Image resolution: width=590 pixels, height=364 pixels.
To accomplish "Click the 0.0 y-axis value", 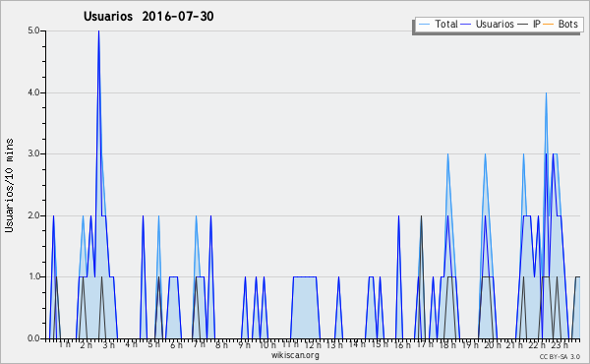I will pyautogui.click(x=33, y=338).
